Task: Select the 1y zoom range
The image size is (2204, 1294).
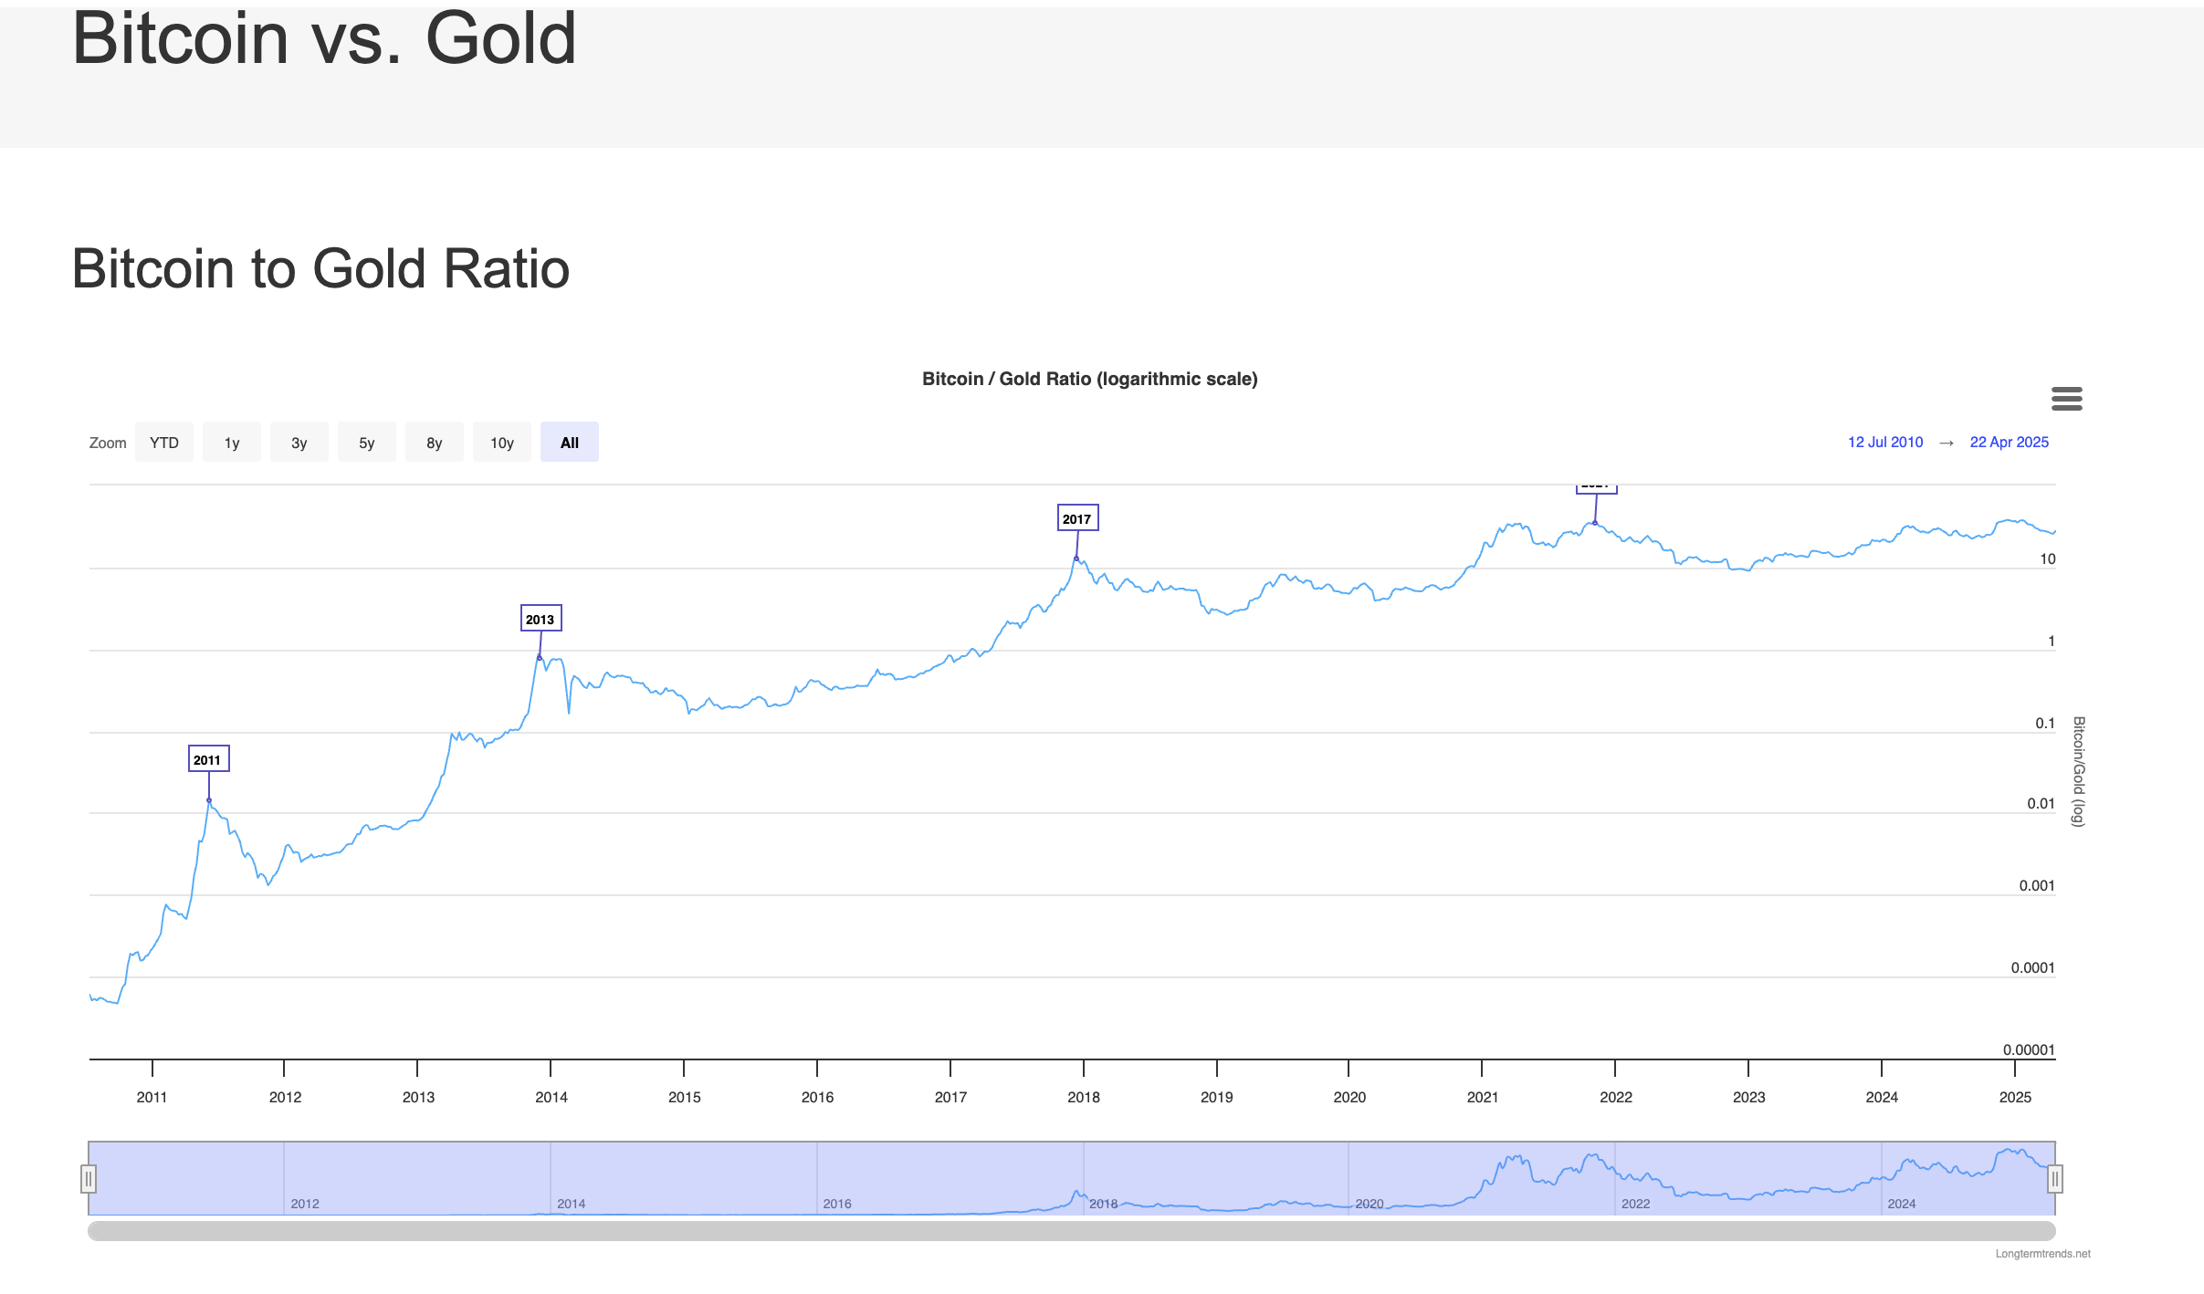Action: point(232,443)
